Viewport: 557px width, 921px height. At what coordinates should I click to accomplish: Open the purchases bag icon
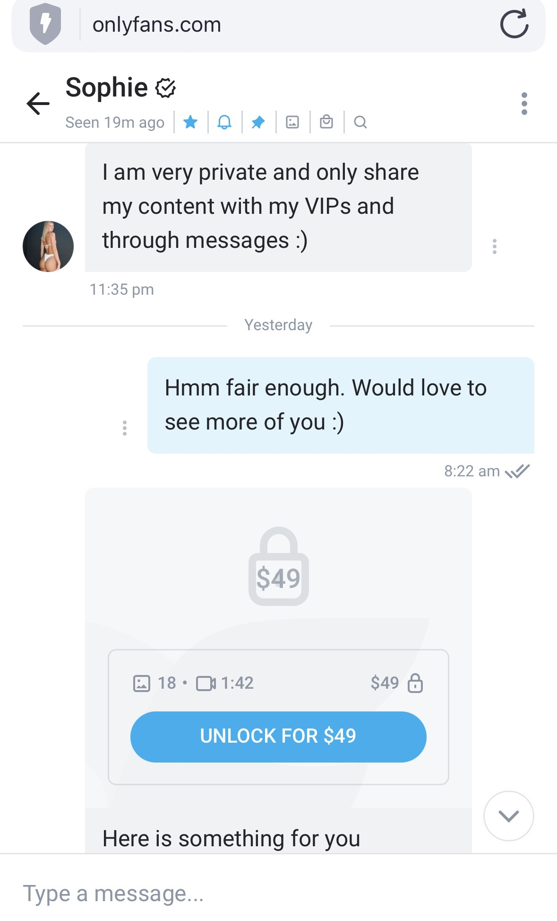[326, 122]
